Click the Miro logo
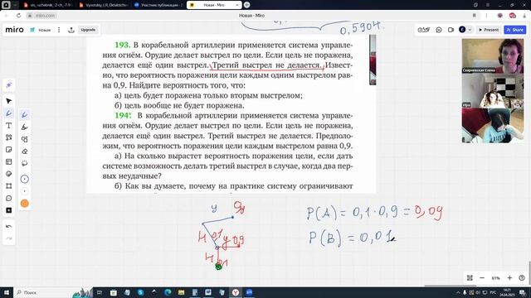The height and width of the screenshot is (298, 531). (x=15, y=30)
